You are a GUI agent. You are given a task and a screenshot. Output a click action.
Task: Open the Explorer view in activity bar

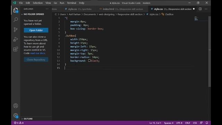(x=16, y=10)
